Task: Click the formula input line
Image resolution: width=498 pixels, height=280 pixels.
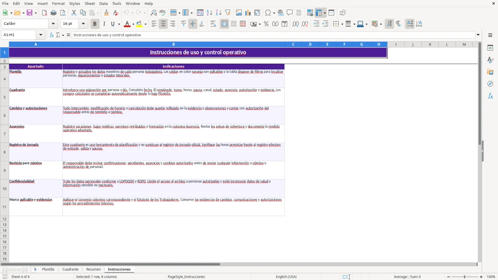Action: 273,35
